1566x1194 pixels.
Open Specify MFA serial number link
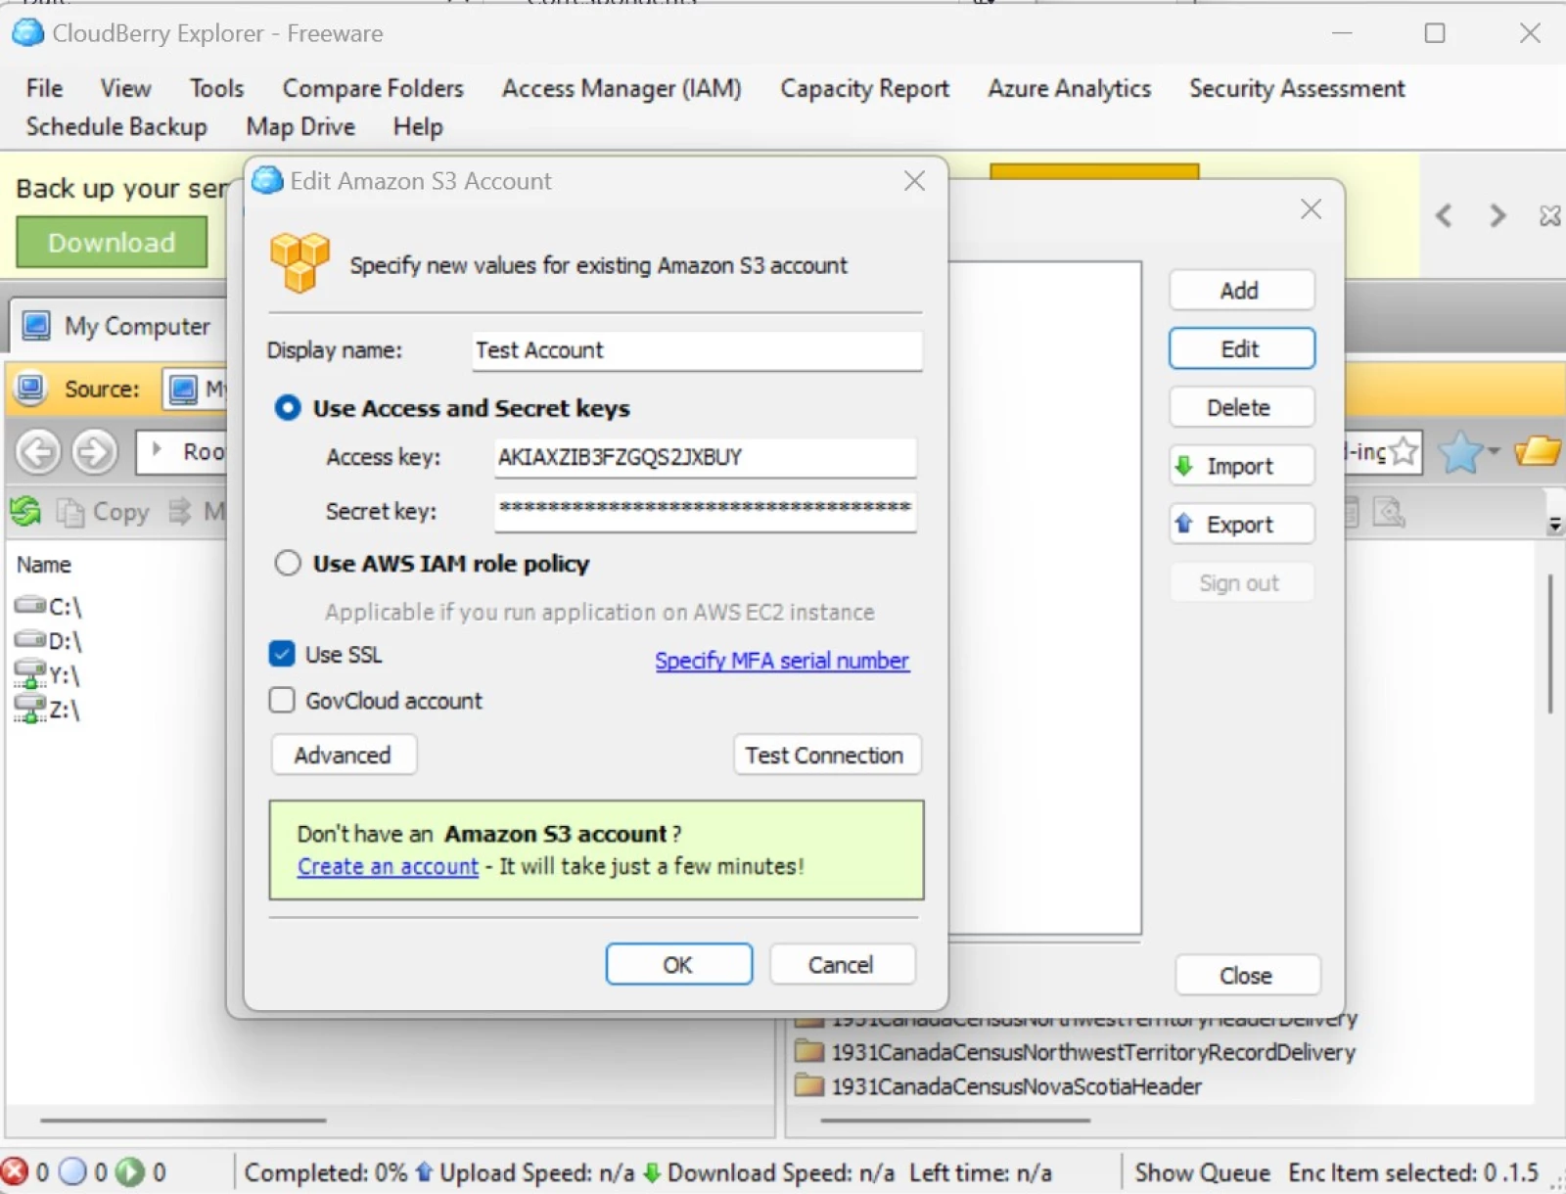(782, 661)
